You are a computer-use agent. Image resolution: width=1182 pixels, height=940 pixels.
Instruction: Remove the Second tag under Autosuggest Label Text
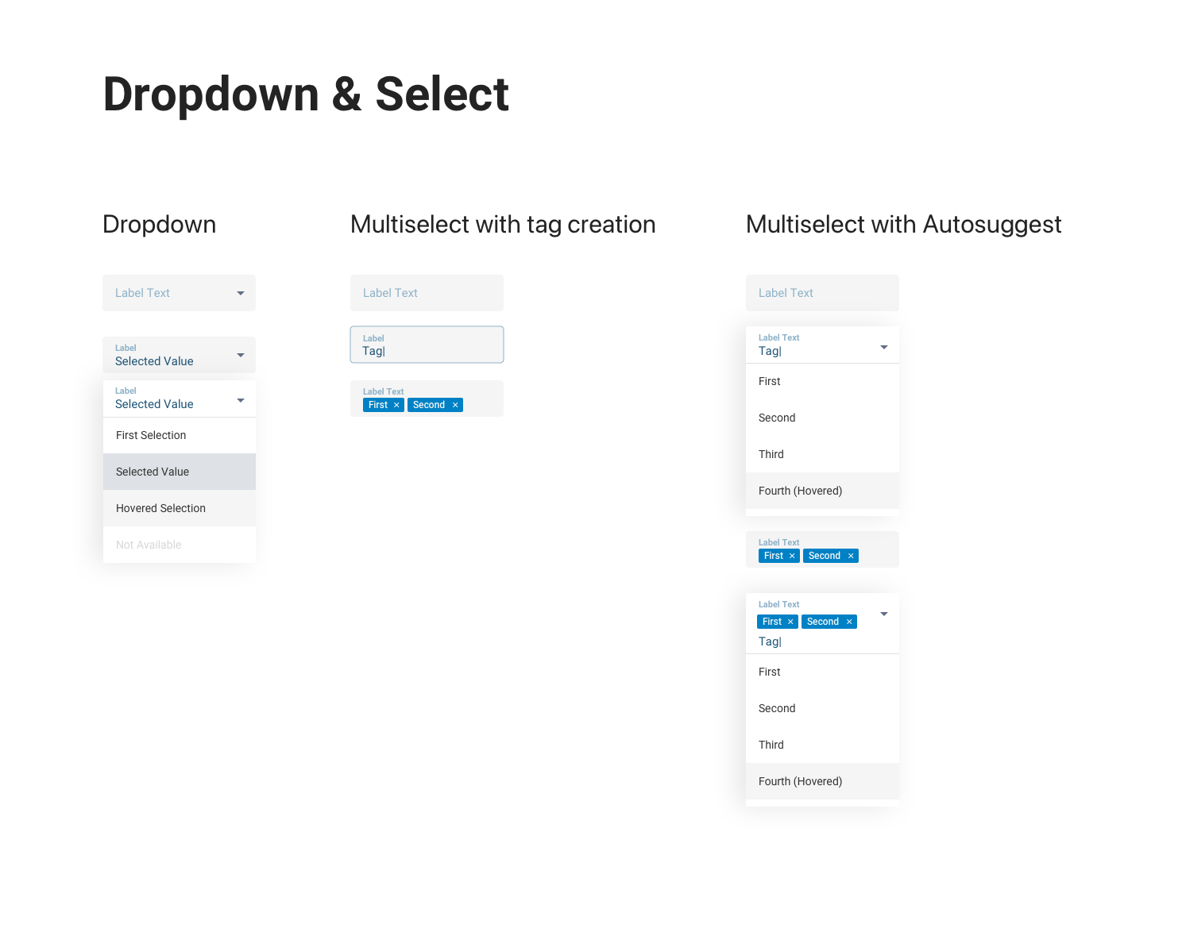[851, 556]
